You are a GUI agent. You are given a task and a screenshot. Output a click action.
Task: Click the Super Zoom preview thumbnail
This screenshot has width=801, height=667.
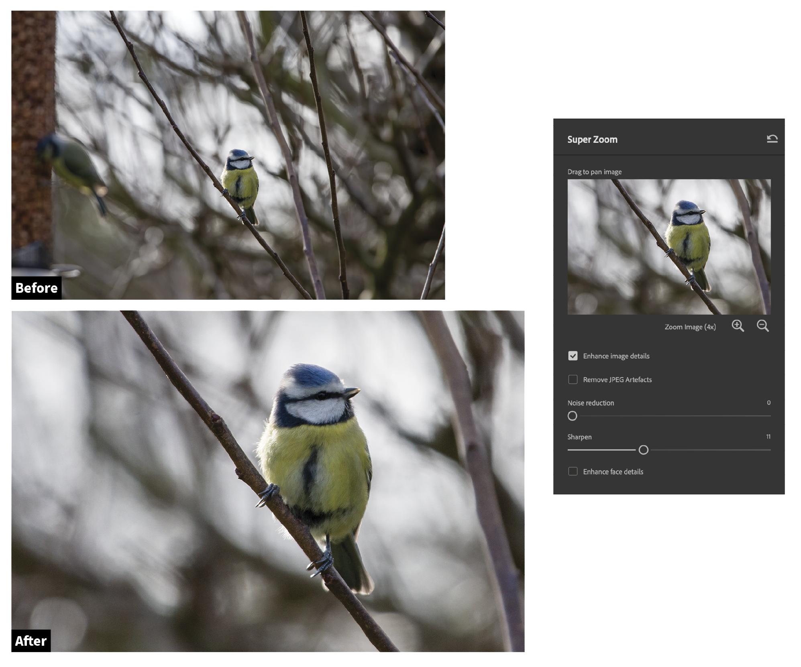pos(669,247)
